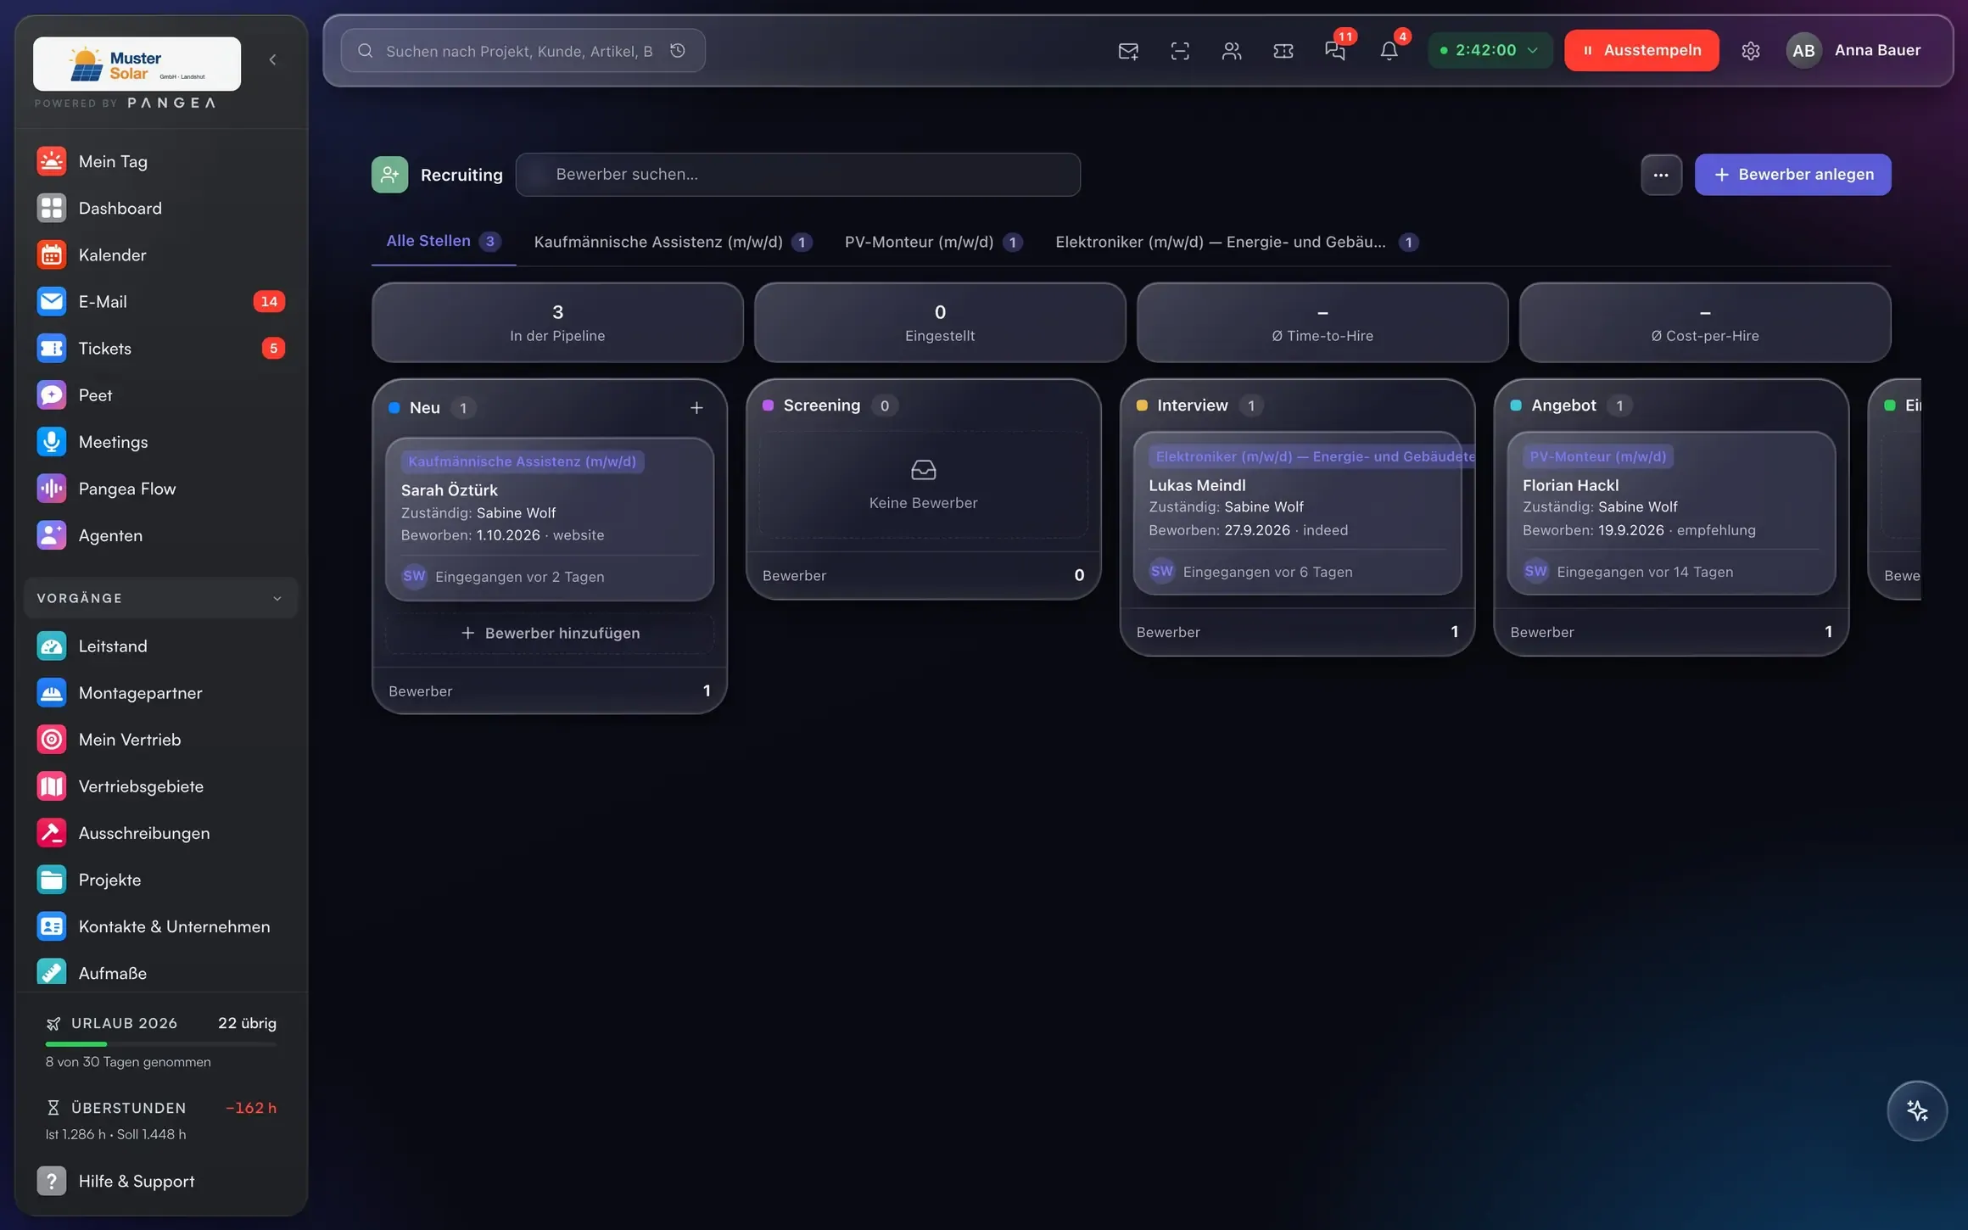Click the search history clock icon

coord(678,51)
